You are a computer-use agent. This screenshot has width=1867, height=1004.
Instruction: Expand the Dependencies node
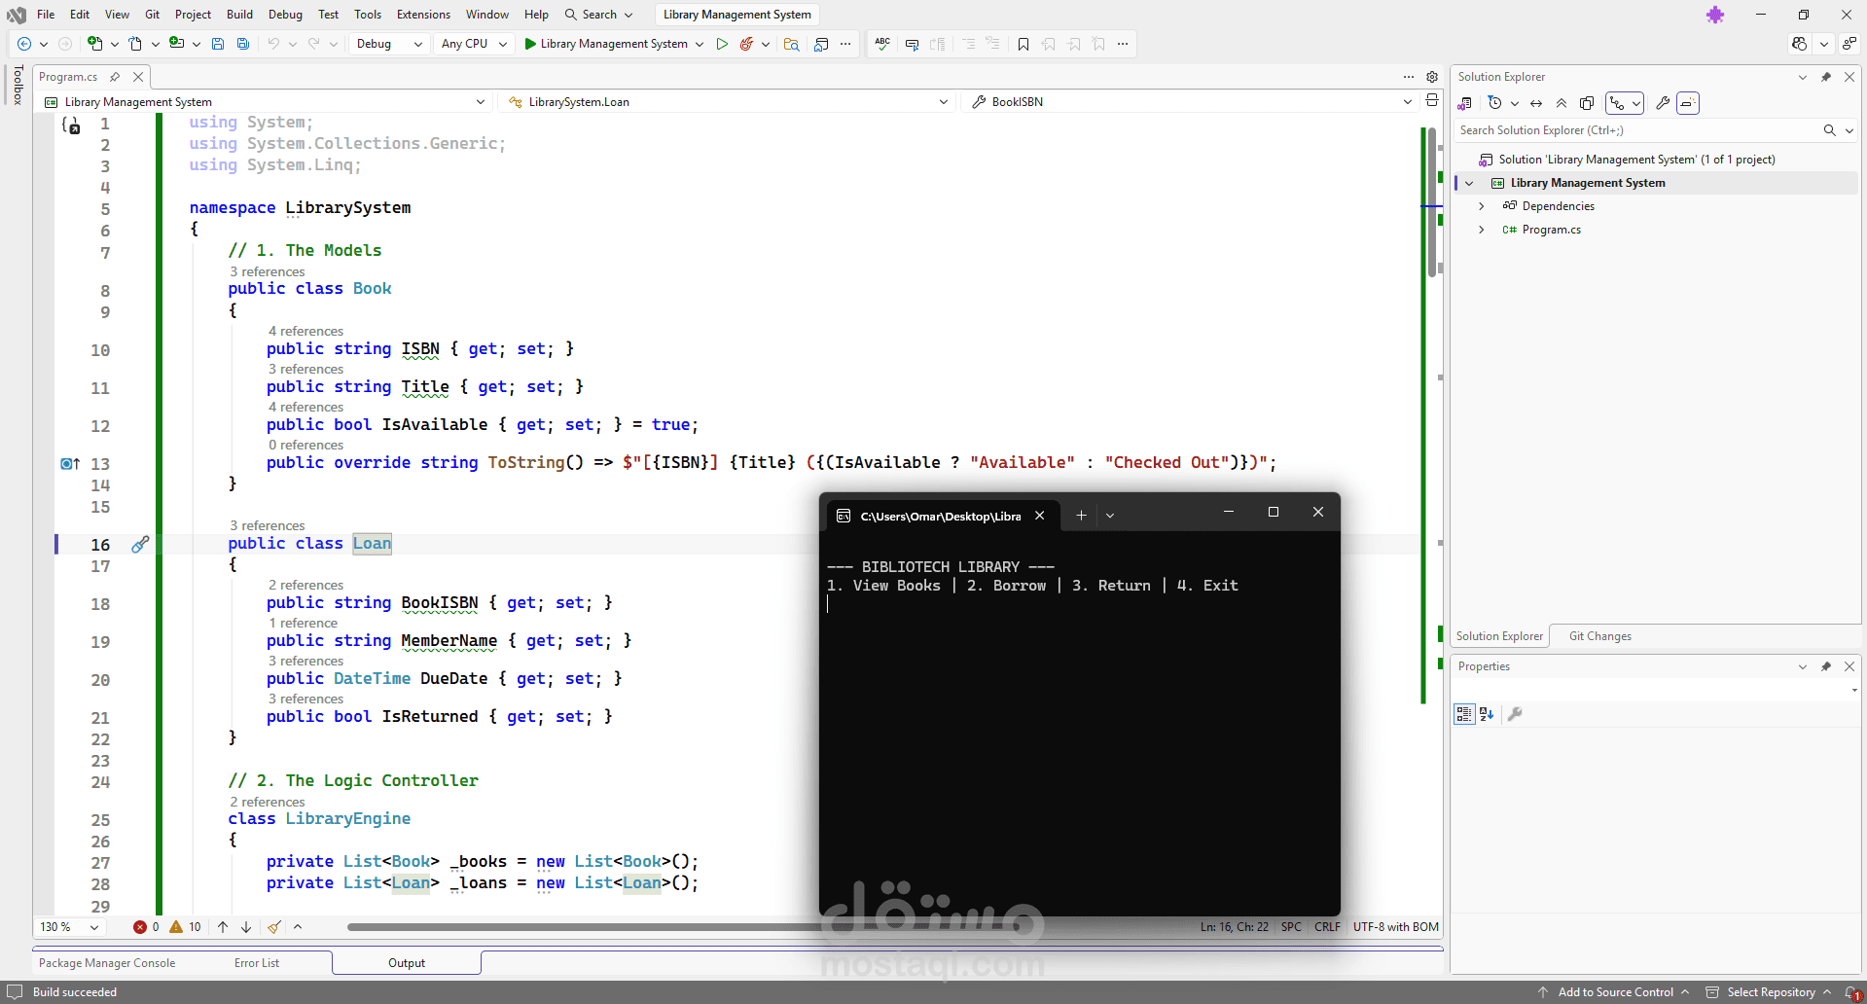click(1482, 206)
